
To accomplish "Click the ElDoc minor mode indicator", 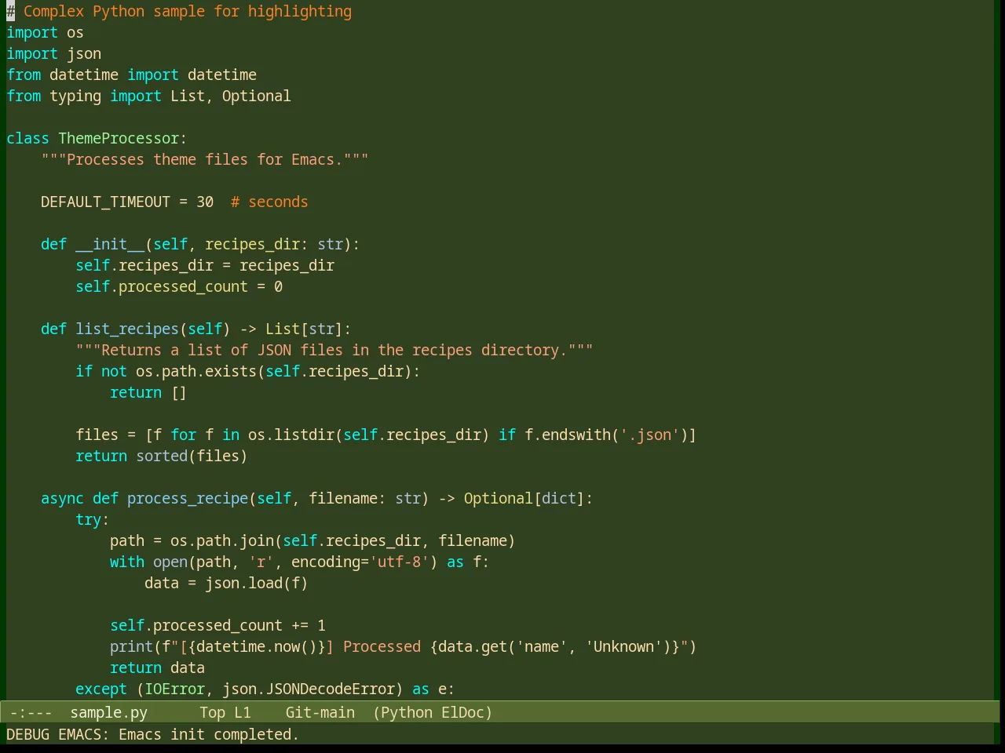I will click(463, 712).
